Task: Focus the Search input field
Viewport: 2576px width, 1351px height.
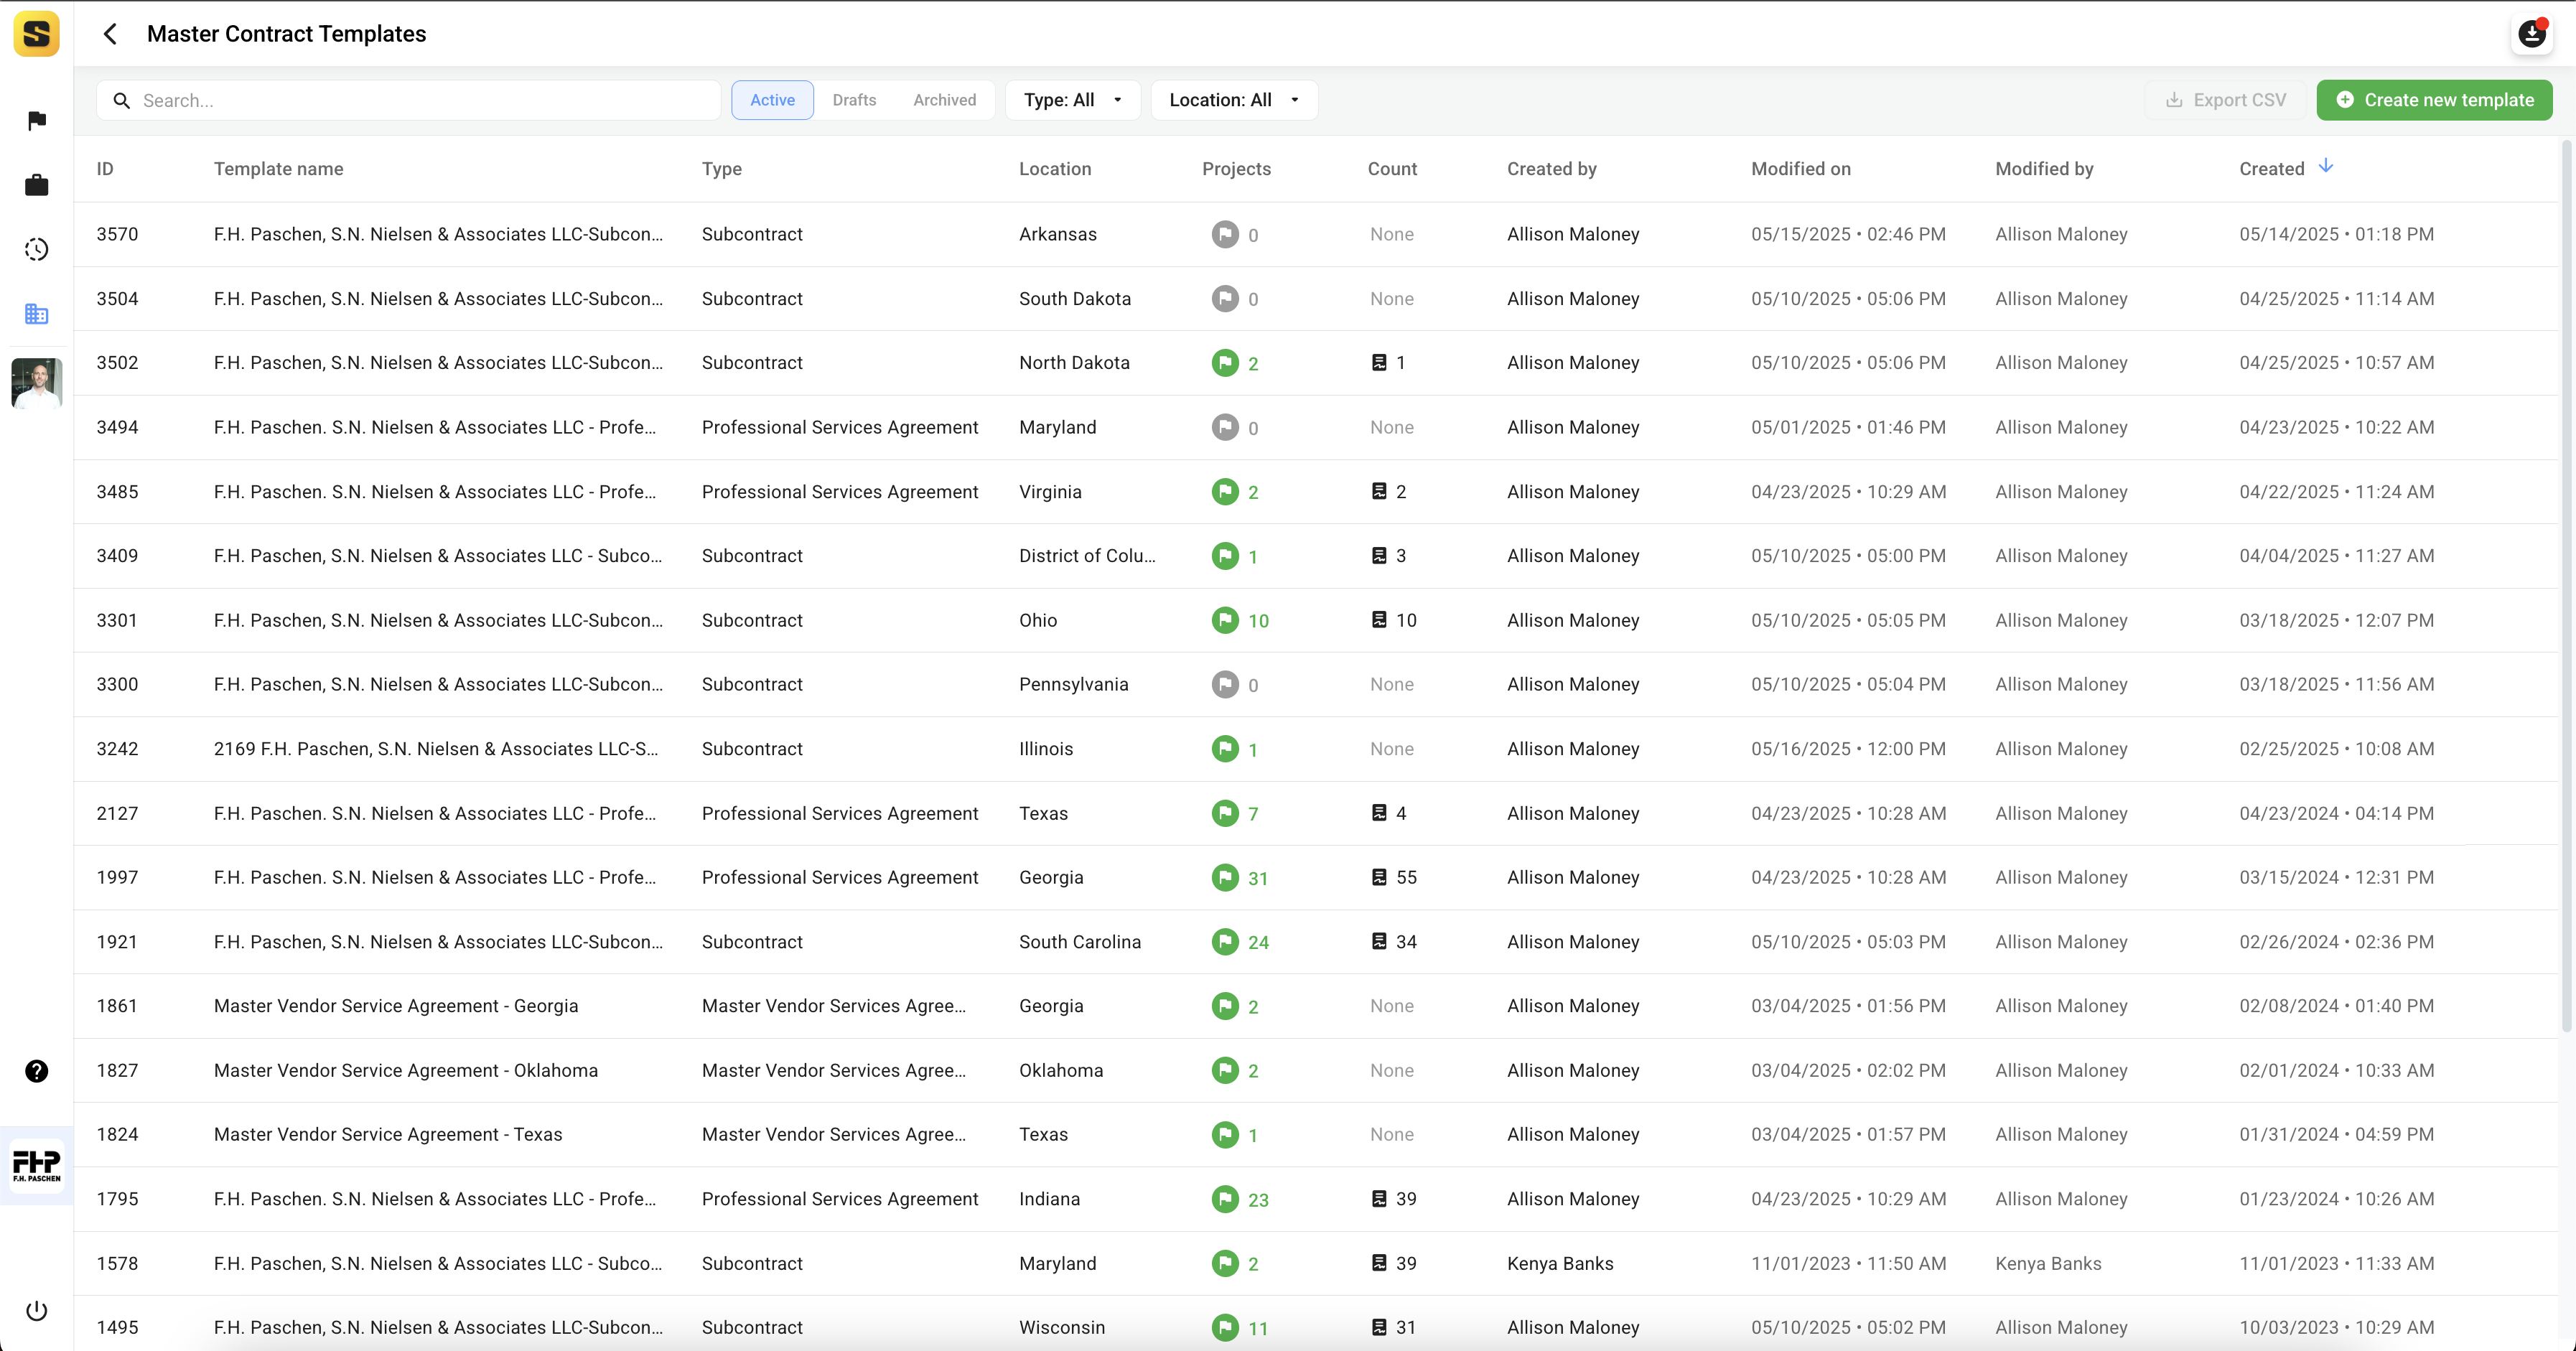Action: (x=408, y=100)
